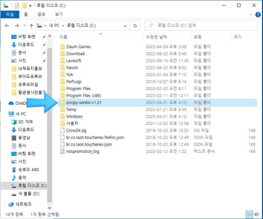Click the Properties icon in quick access toolbar

(17, 5)
